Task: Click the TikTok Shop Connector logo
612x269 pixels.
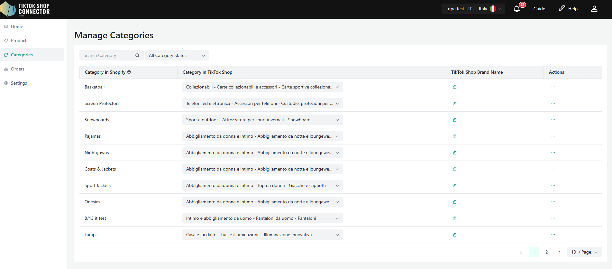Action: pos(25,9)
